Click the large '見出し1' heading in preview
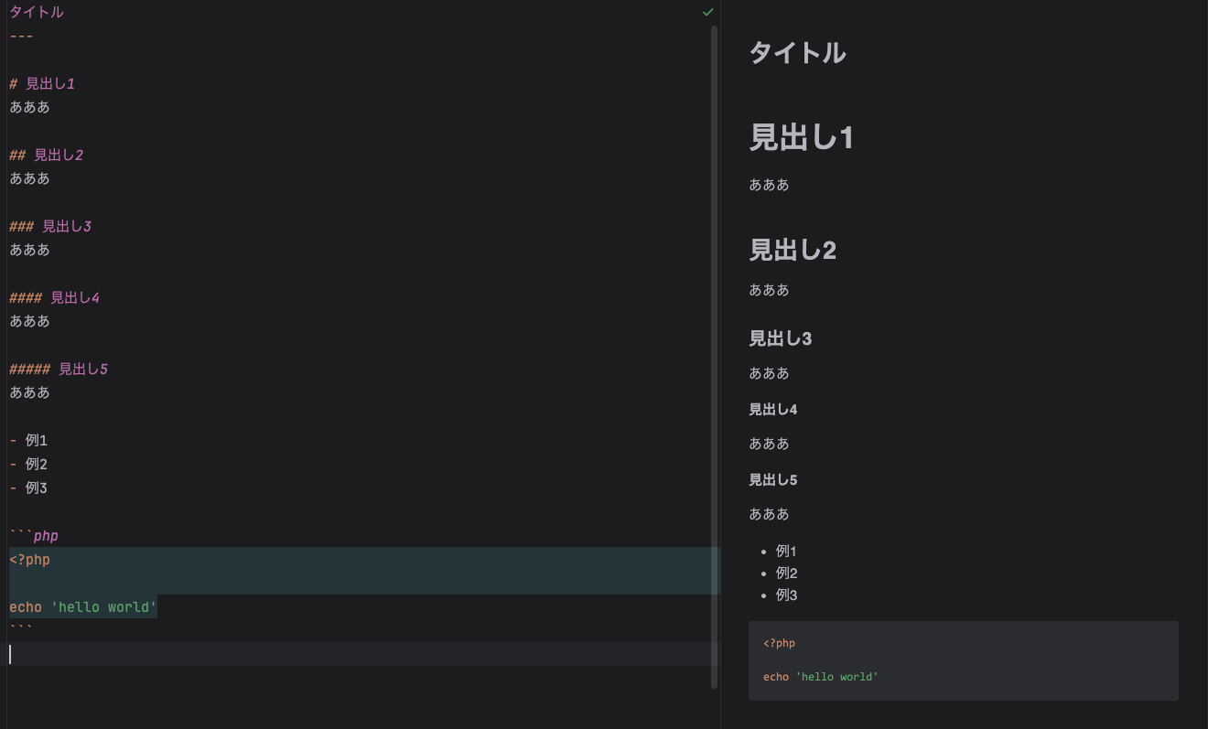This screenshot has height=729, width=1208. pos(802,137)
